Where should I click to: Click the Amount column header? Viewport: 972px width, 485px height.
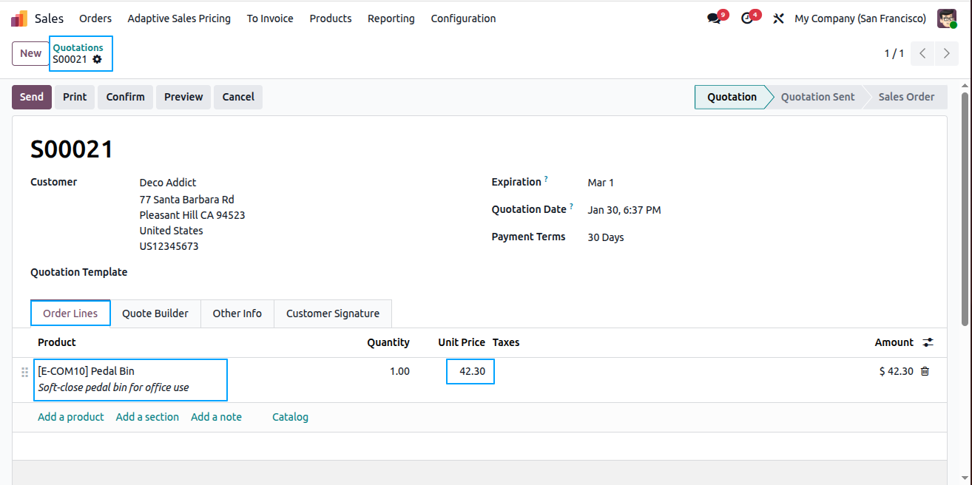coord(894,342)
